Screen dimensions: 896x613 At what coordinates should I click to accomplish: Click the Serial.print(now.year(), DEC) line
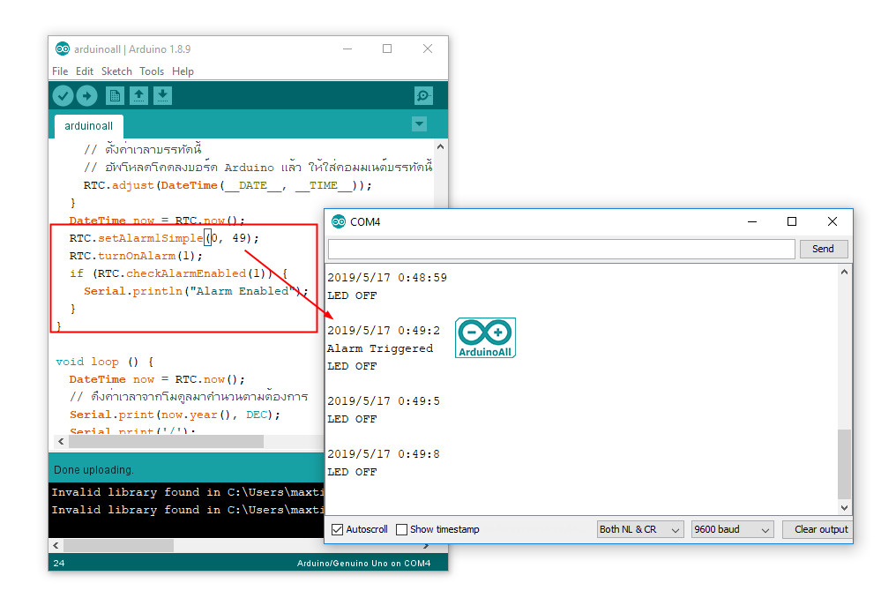175,415
